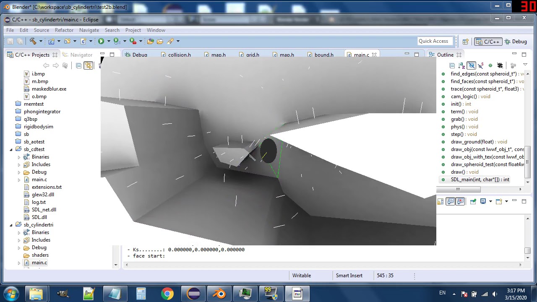Collapse the sb_cdtest project
This screenshot has height=302, width=537.
11,149
